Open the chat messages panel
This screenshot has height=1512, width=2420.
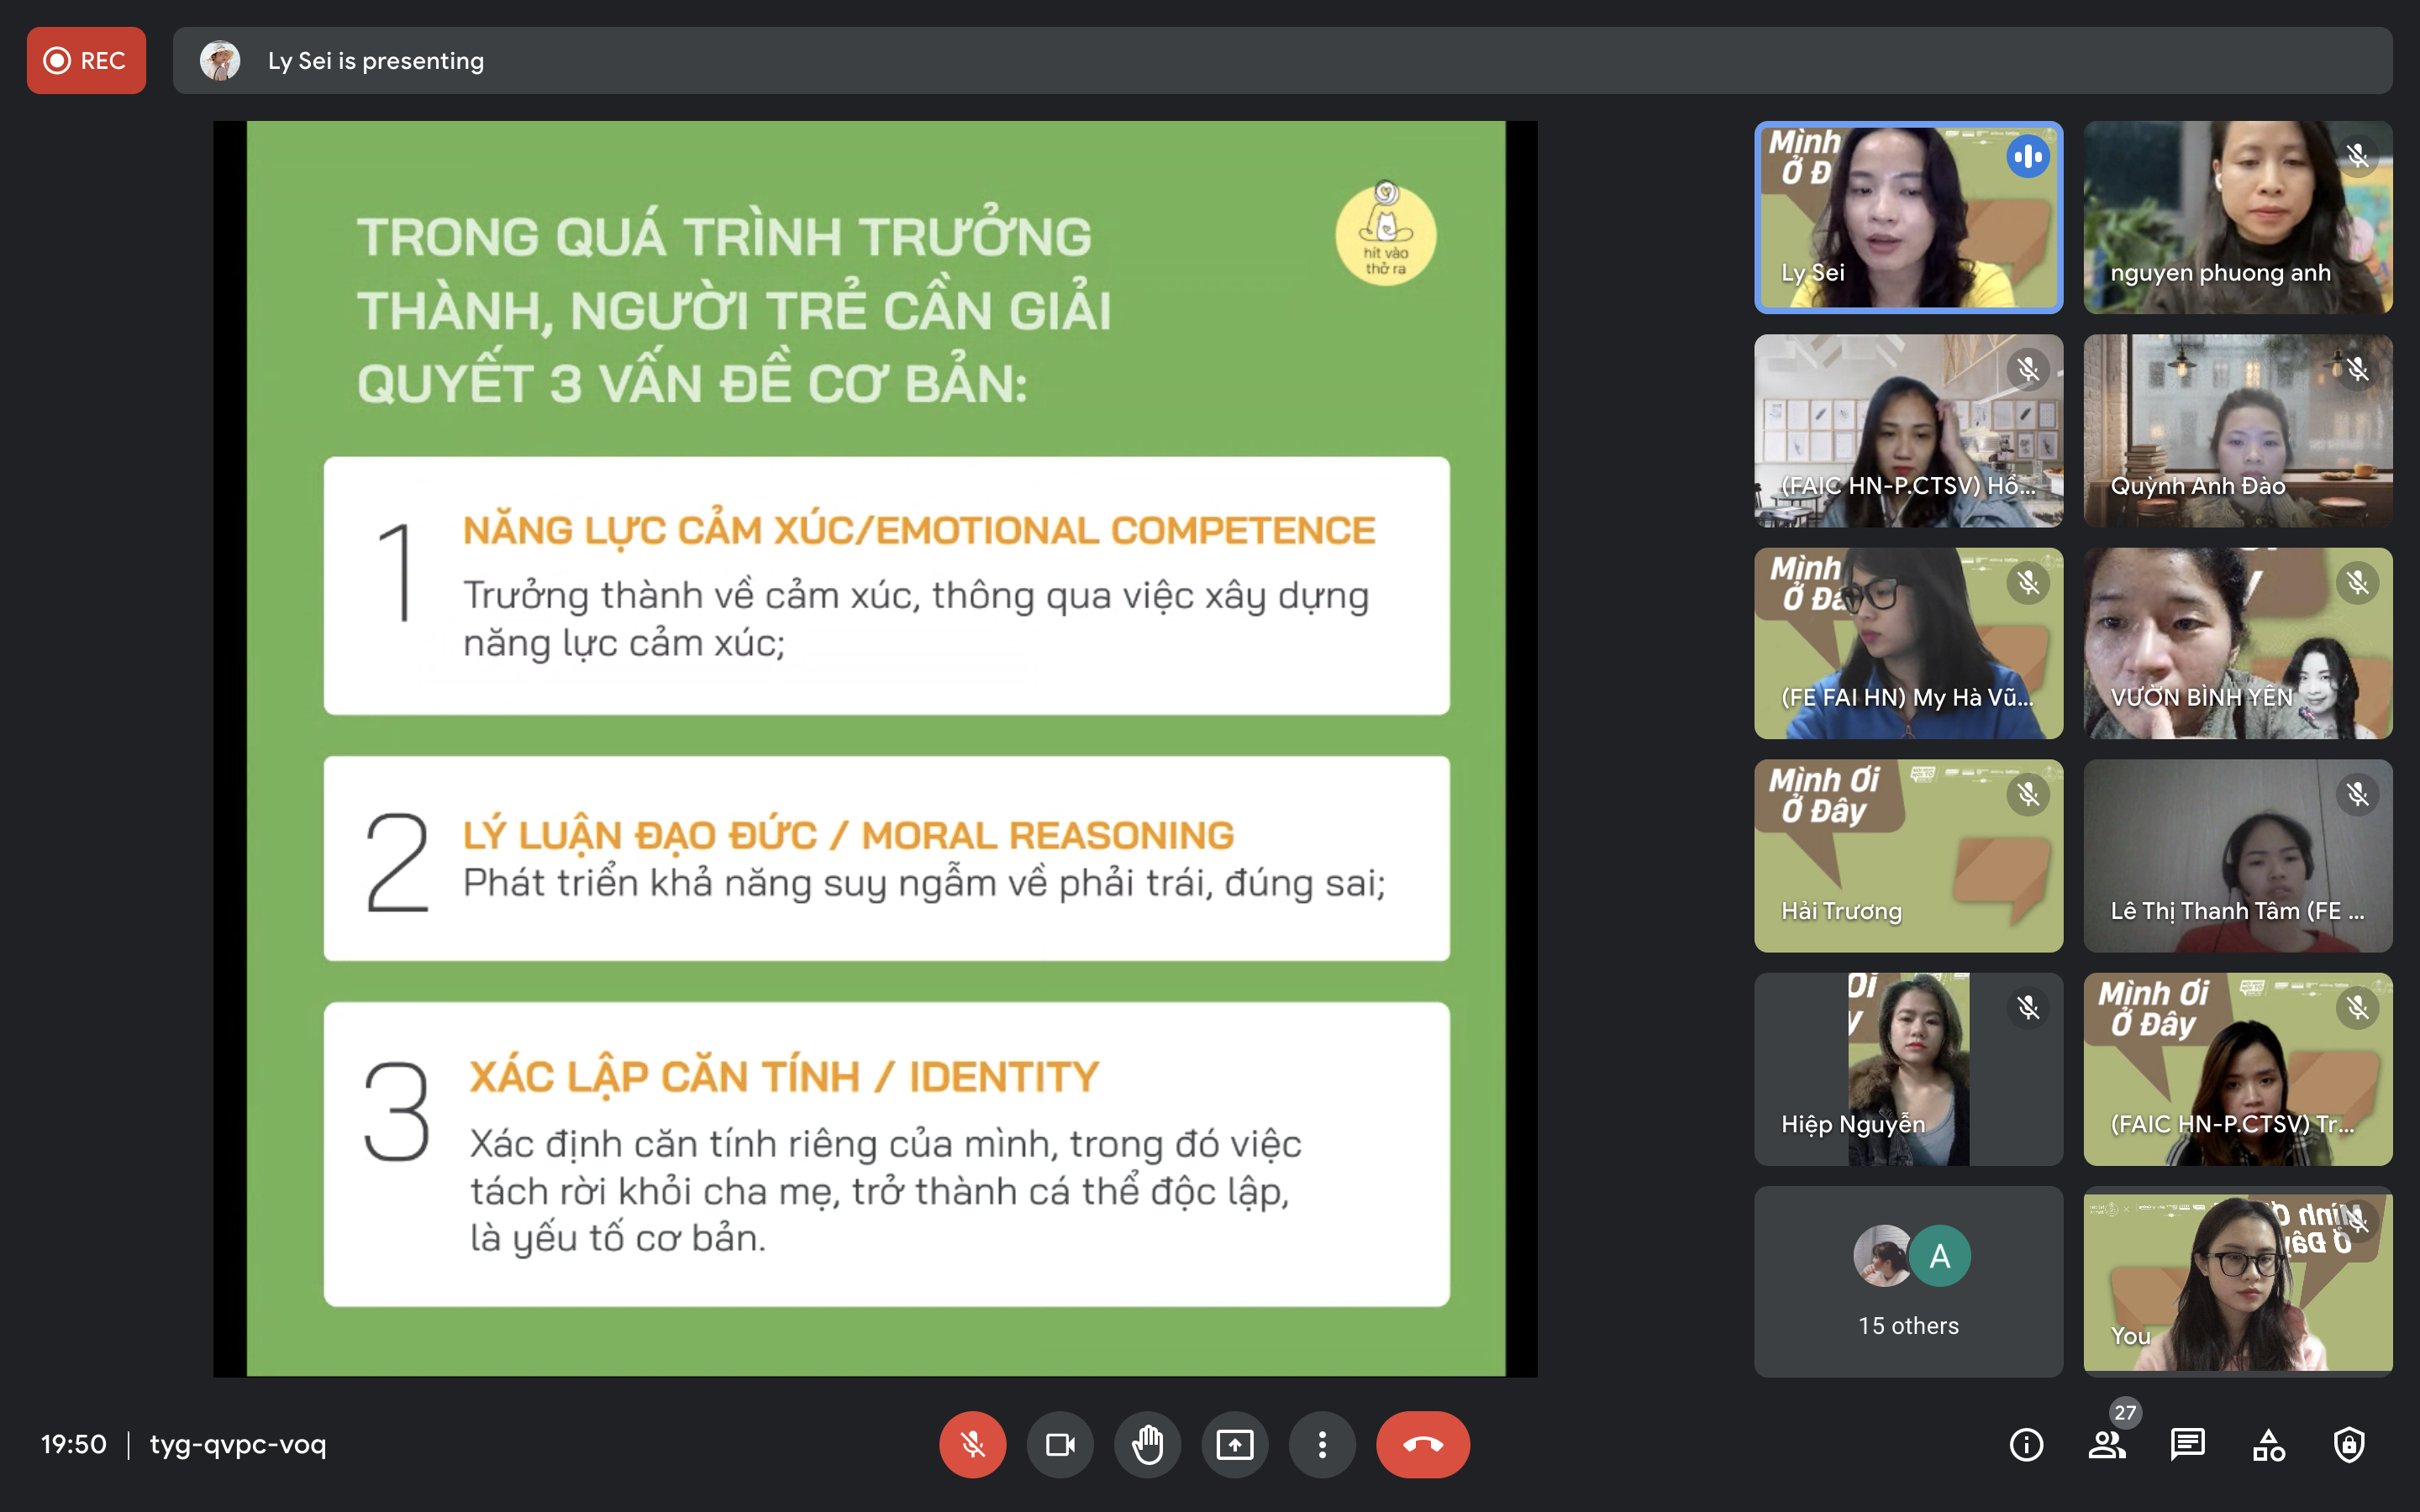click(2187, 1444)
